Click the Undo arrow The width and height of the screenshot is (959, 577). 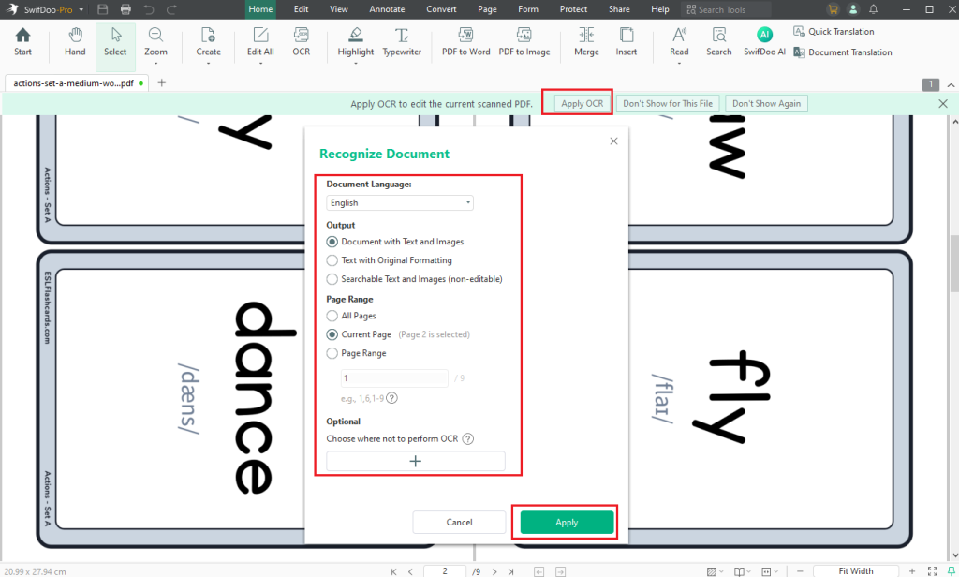point(149,9)
